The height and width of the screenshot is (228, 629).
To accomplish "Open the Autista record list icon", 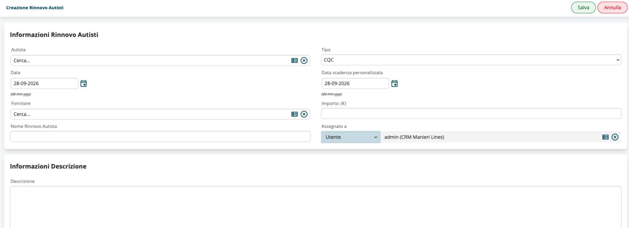I will 295,61.
